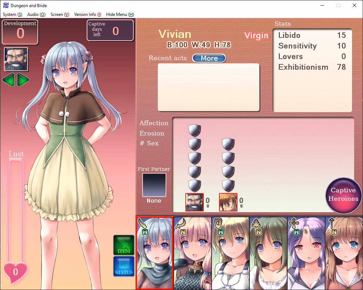The image size is (363, 290).
Task: Open the green ITEM icon
Action: [x=123, y=245]
